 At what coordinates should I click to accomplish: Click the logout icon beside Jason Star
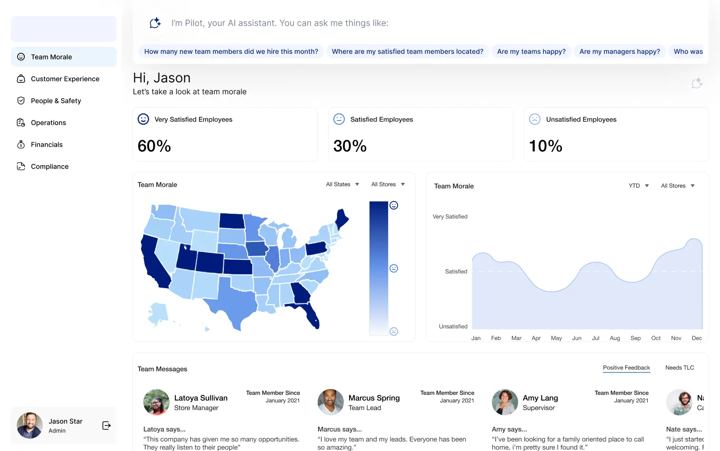click(x=107, y=425)
